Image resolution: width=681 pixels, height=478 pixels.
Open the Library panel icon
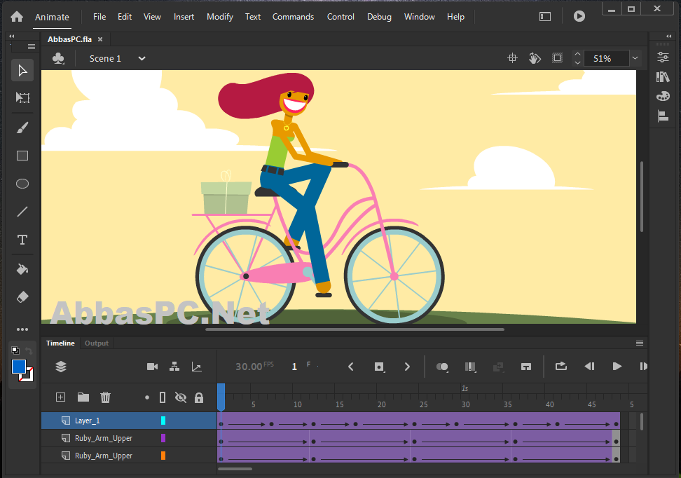click(x=663, y=77)
